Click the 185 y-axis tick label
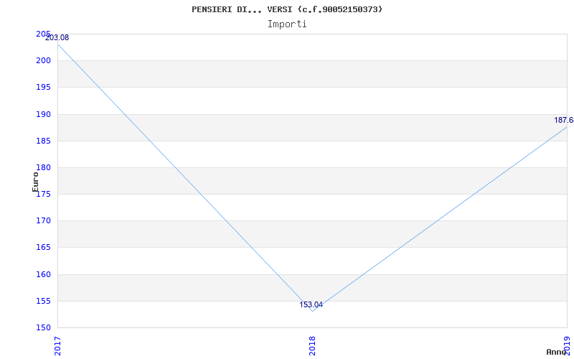Image resolution: width=574 pixels, height=359 pixels. [43, 141]
